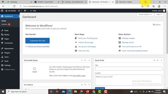The width and height of the screenshot is (168, 94).
Task: Open the Comments menu in sidebar
Action: (8, 43)
